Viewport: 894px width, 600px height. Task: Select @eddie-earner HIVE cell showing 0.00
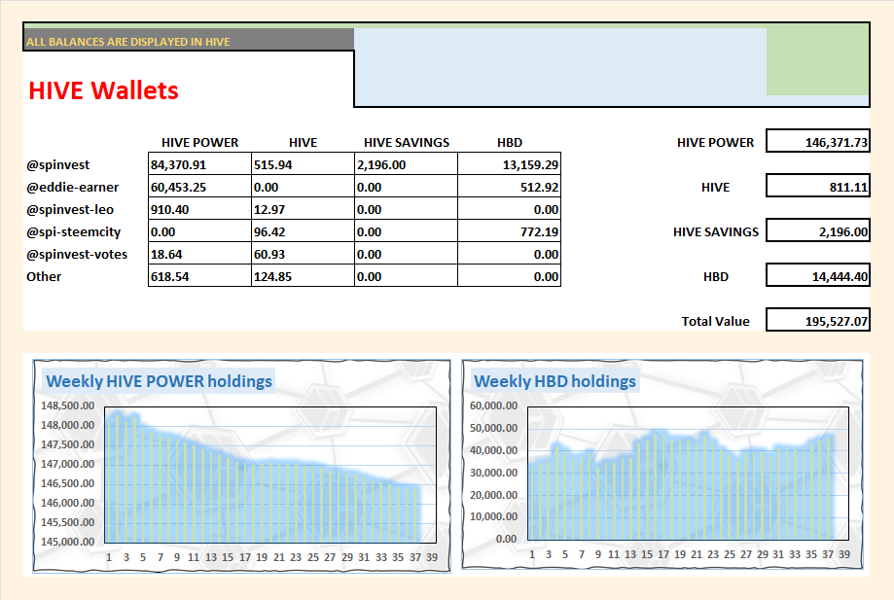pos(303,187)
